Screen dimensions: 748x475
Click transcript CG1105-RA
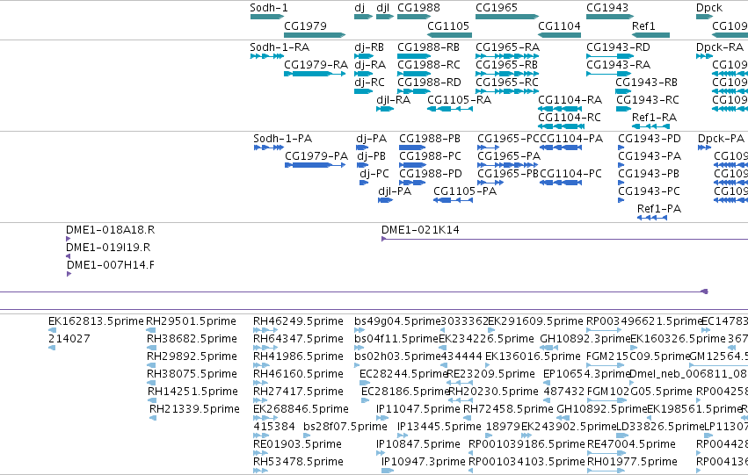[x=450, y=109]
